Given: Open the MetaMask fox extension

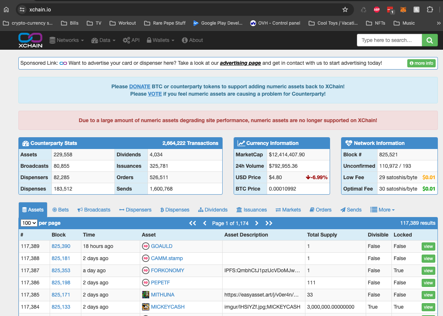Looking at the screenshot, I should tap(403, 10).
